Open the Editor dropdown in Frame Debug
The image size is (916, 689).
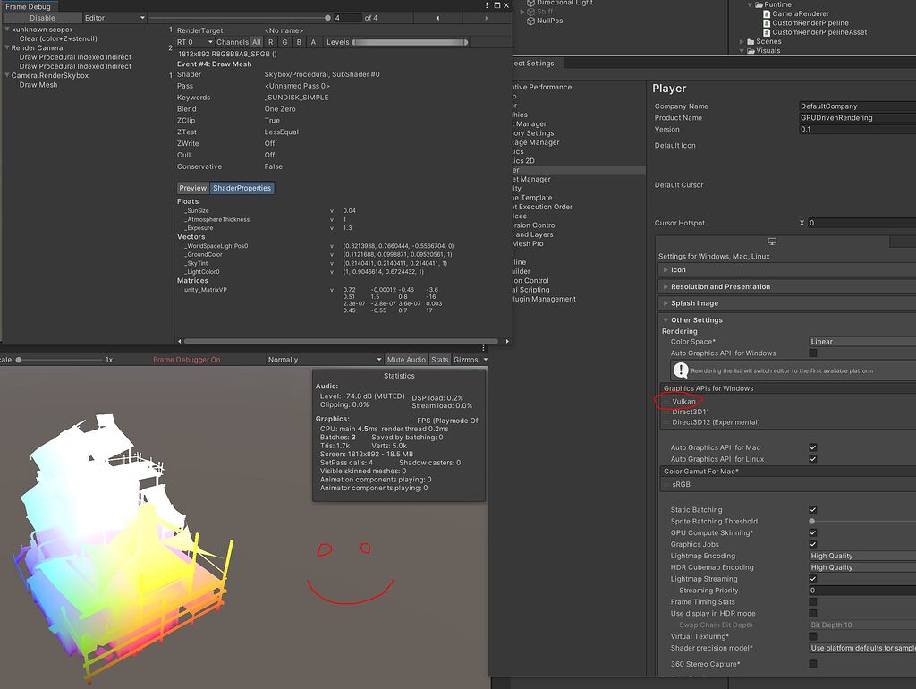[x=114, y=17]
